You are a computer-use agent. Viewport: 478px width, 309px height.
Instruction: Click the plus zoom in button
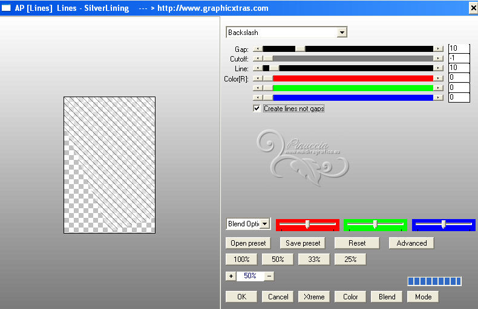click(x=231, y=276)
